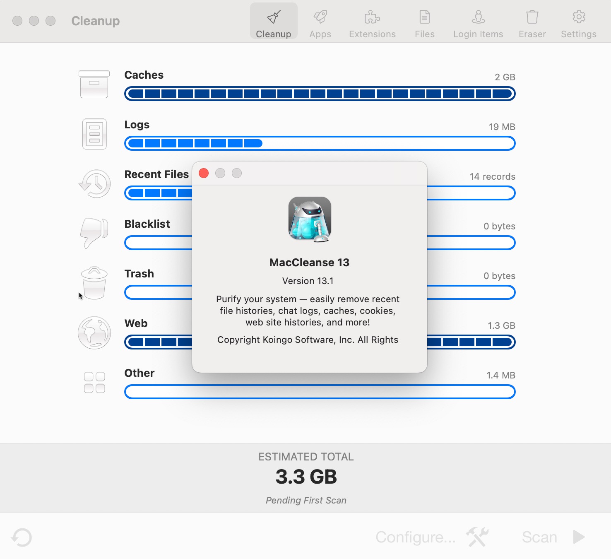Open the Apps rocket icon
This screenshot has width=611, height=559.
[320, 17]
